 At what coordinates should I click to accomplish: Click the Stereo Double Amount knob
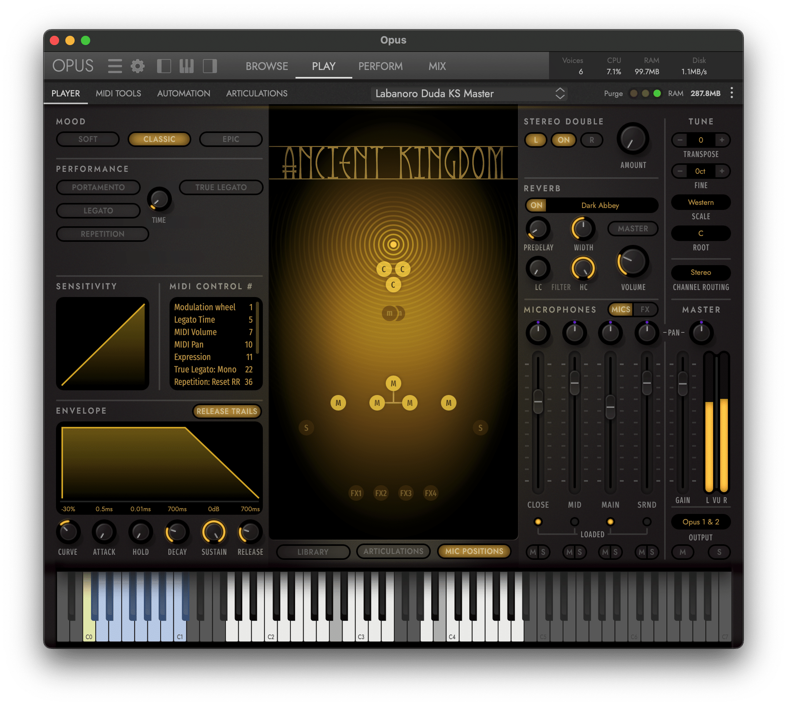[x=633, y=139]
